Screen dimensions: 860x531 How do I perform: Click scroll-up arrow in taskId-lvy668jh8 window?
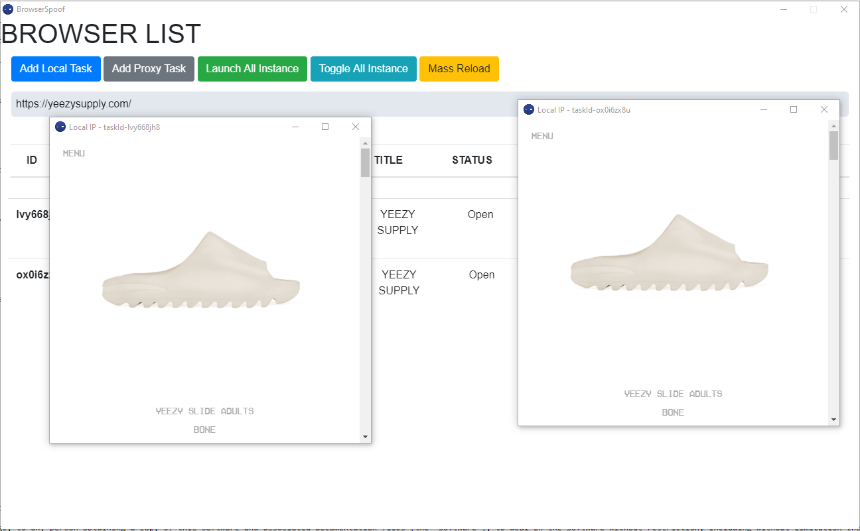click(x=365, y=143)
